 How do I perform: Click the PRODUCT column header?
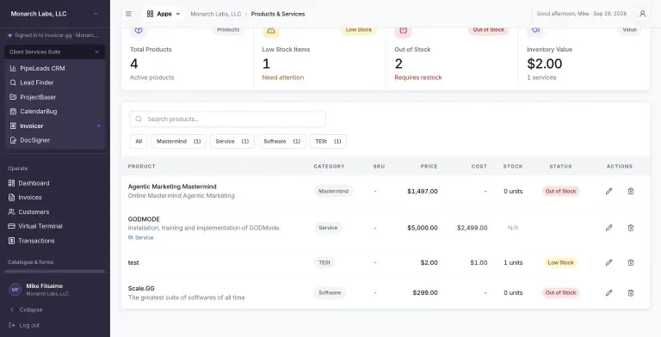[142, 167]
